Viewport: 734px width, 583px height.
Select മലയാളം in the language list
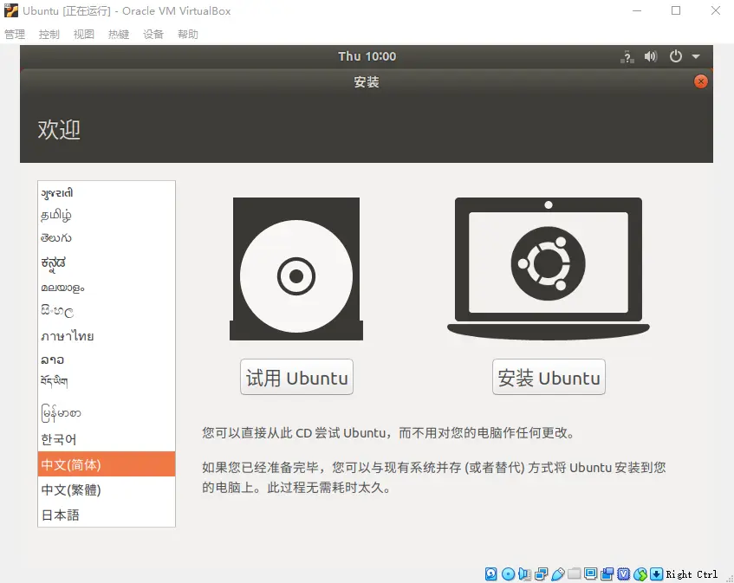coord(107,288)
